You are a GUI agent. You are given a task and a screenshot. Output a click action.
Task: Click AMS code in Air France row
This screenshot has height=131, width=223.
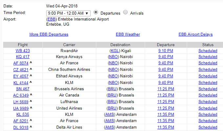pos(110,121)
